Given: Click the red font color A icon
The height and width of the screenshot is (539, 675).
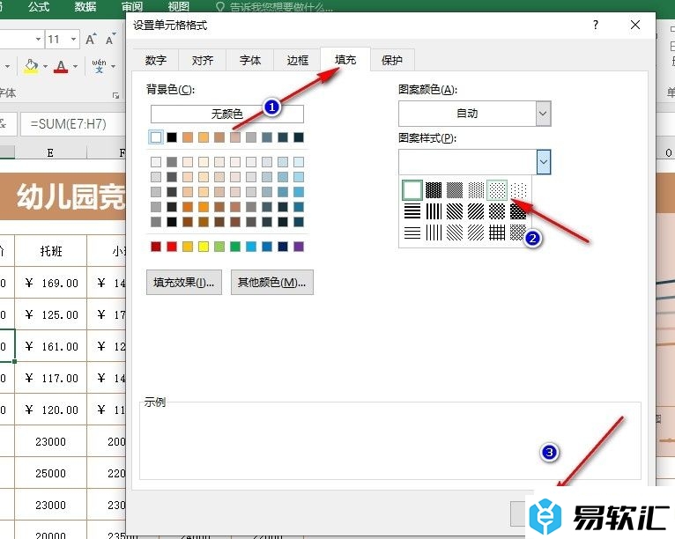Looking at the screenshot, I should pos(60,66).
